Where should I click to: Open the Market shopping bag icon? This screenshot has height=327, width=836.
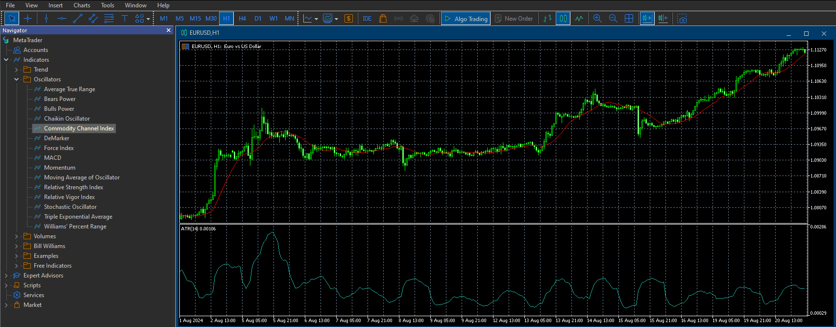383,19
